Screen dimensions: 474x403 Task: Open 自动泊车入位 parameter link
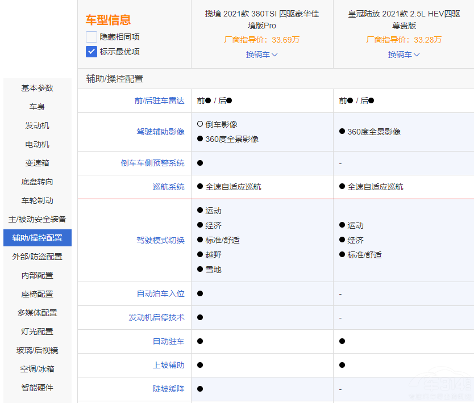[160, 293]
